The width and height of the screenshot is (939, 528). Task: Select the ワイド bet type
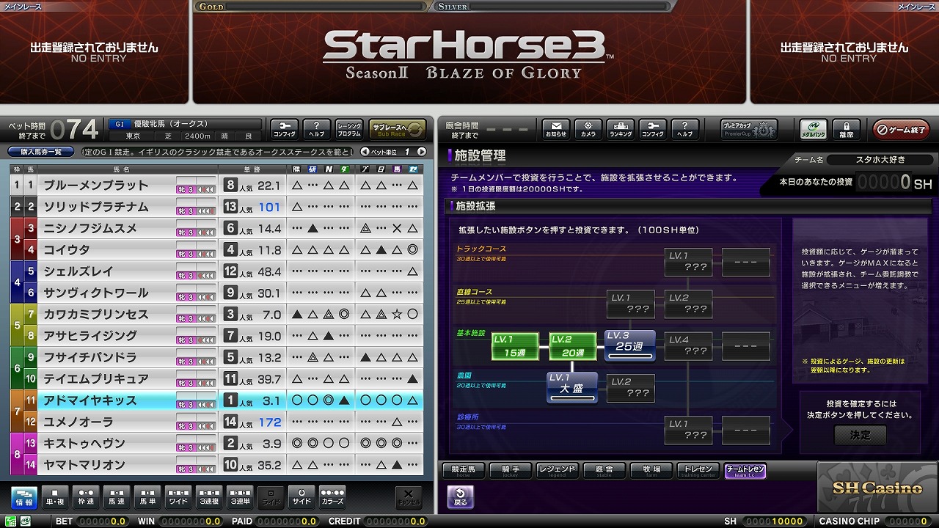pyautogui.click(x=178, y=497)
